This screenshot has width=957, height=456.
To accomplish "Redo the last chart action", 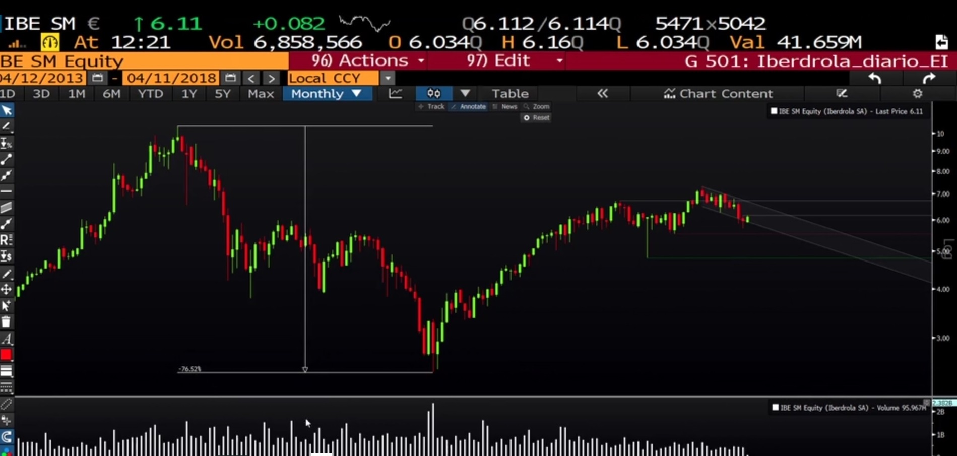I will coord(929,79).
